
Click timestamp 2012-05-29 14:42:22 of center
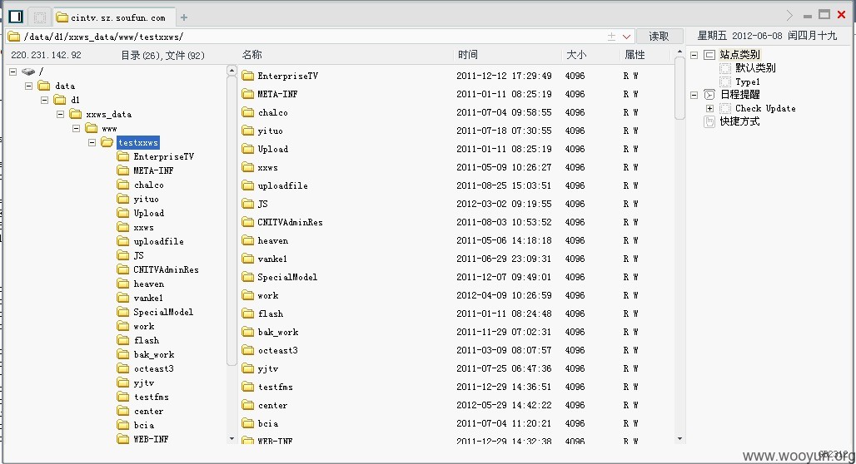[x=504, y=405]
